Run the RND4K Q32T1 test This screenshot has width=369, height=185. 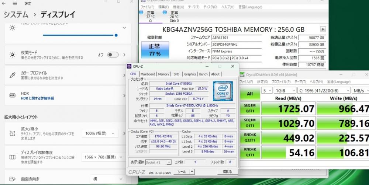[250, 138]
